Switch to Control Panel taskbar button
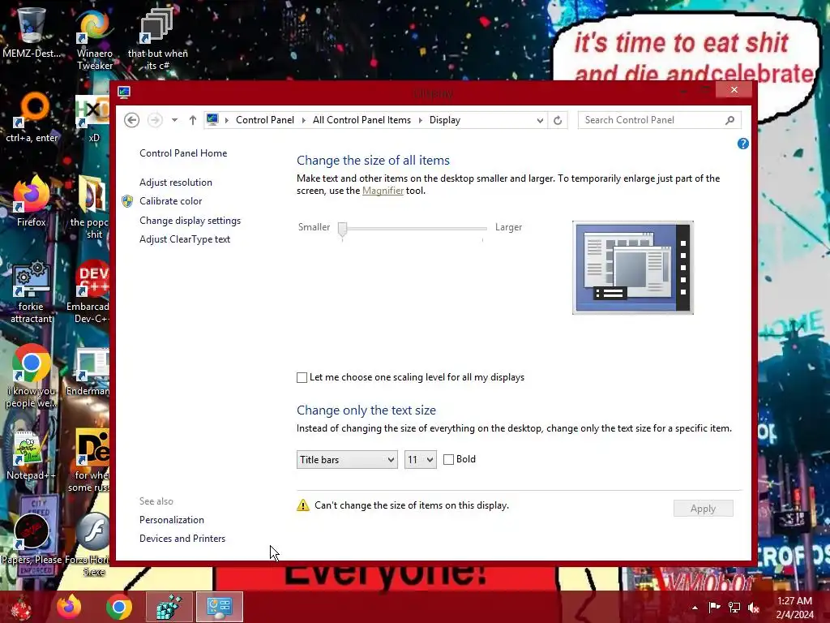The image size is (830, 623). [x=219, y=607]
